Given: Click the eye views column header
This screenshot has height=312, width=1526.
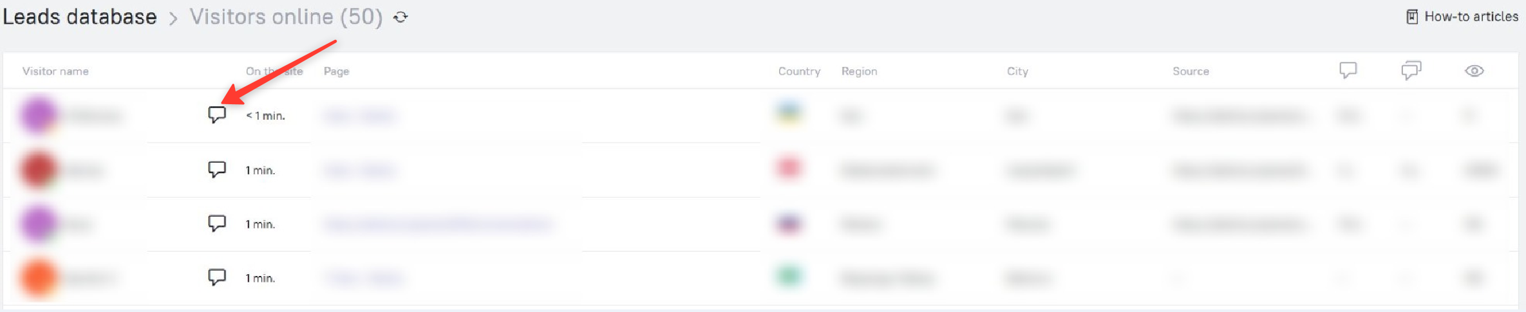Looking at the screenshot, I should tap(1474, 71).
